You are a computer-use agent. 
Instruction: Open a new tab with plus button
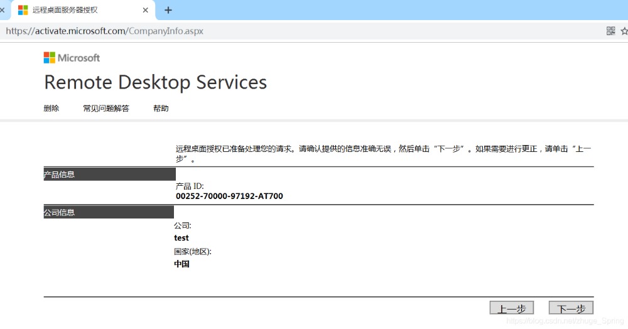point(168,10)
